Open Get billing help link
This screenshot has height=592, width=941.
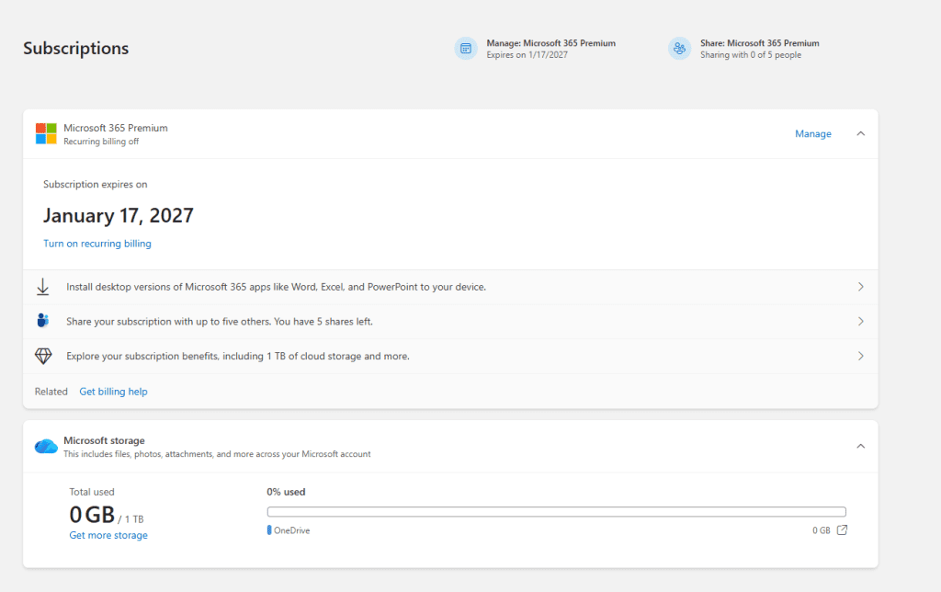[x=113, y=392]
